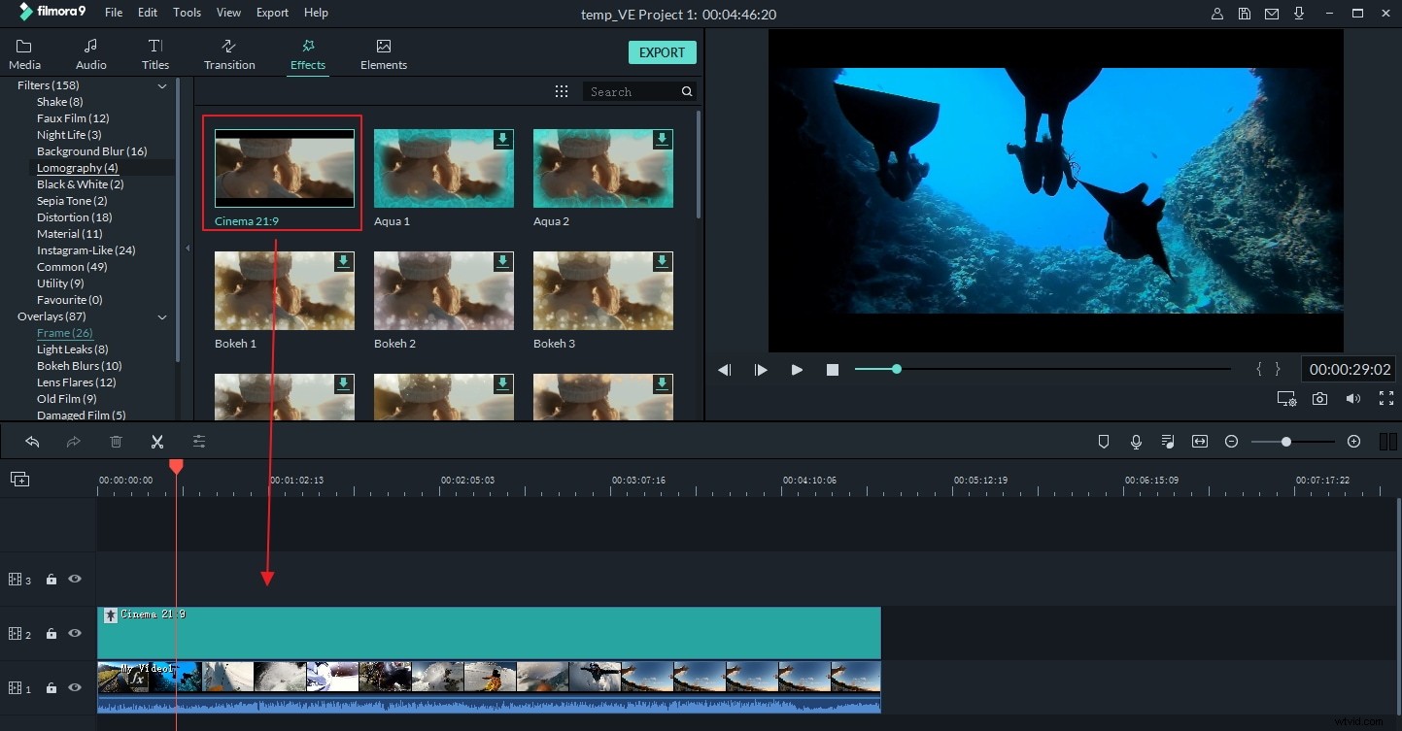1402x731 pixels.
Task: Collapse the Filters category list
Action: (x=162, y=85)
